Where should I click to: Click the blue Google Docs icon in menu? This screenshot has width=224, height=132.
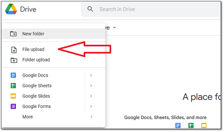pos(13,75)
